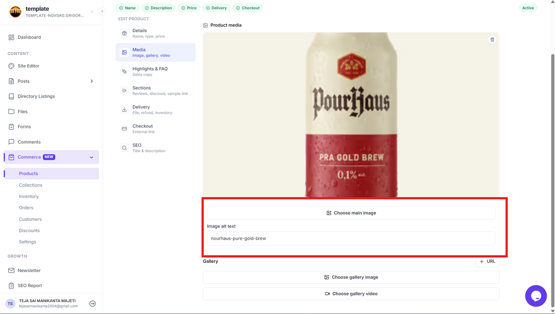Viewport: 555px width, 314px height.
Task: Click the plus URL button
Action: (x=487, y=261)
